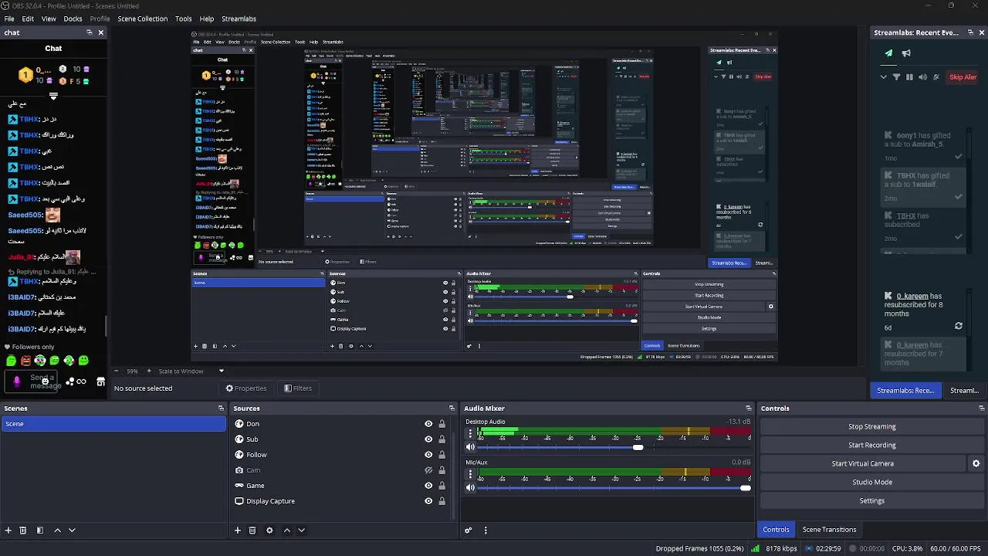Viewport: 988px width, 556px height.
Task: Unlock the Display Capture source
Action: pyautogui.click(x=442, y=501)
